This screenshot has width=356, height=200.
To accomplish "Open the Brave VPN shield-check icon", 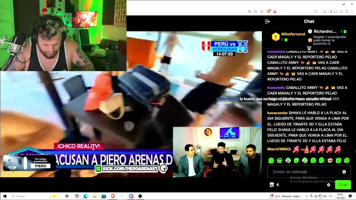I will coord(347,11).
